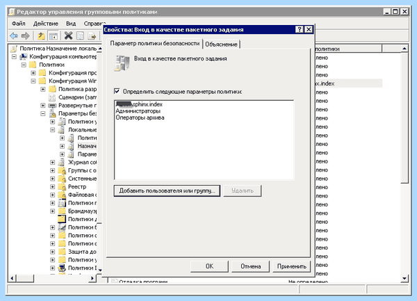Select the Параметр политики безопасности tab
This screenshot has width=417, height=301.
[x=155, y=43]
